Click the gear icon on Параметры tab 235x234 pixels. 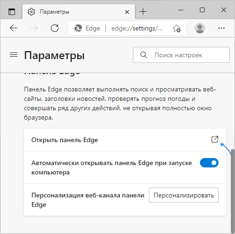tap(31, 12)
